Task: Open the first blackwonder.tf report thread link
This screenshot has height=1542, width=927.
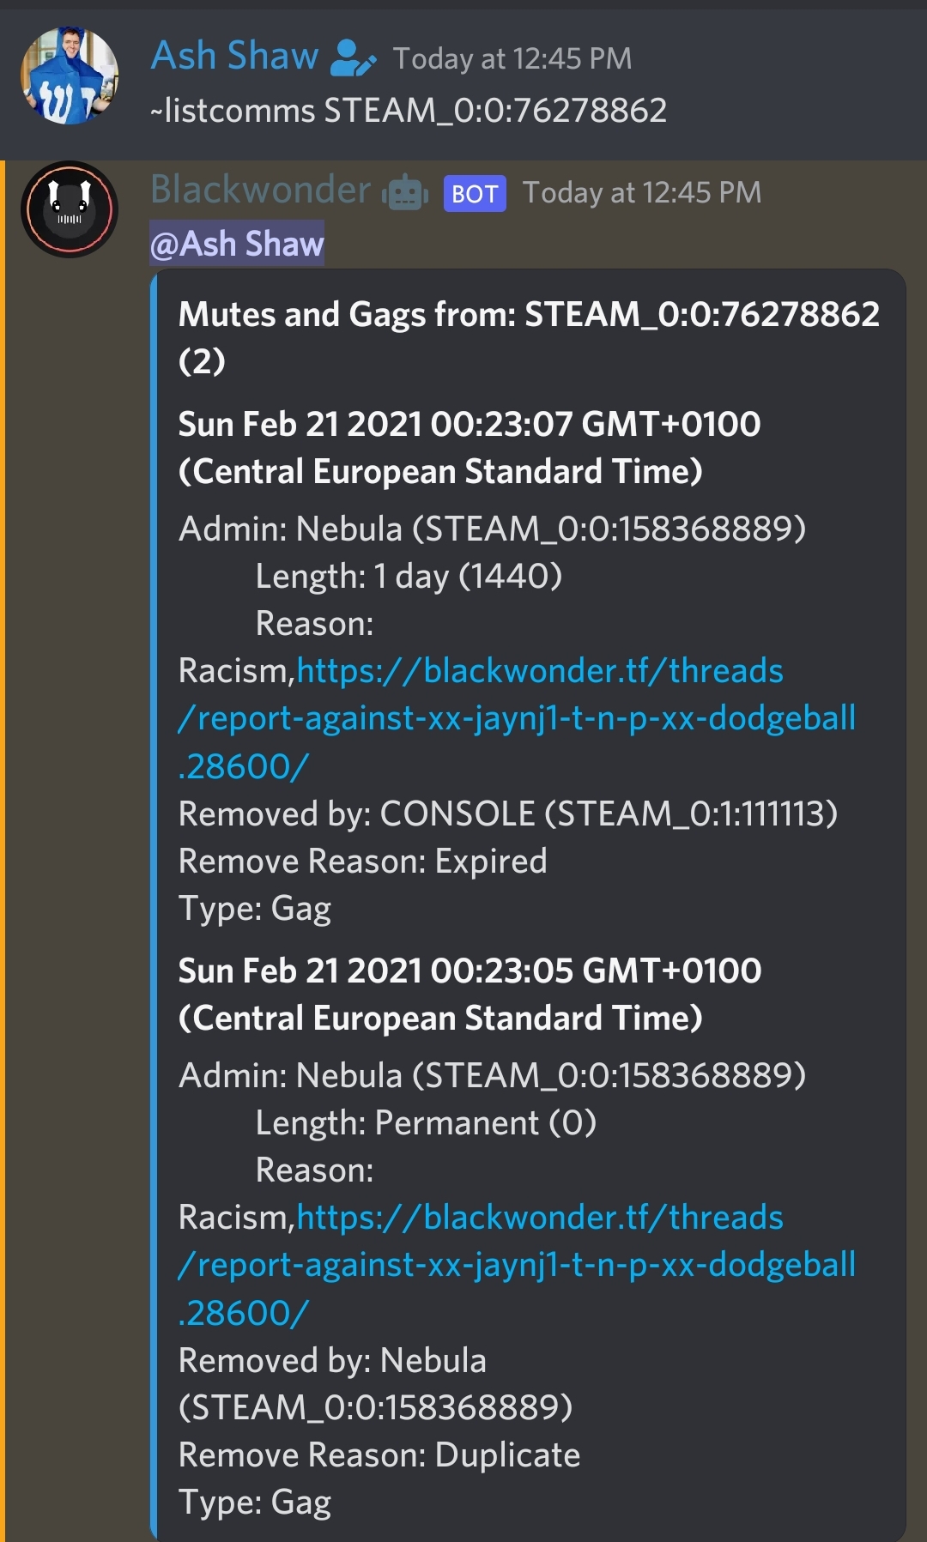Action: coord(517,718)
